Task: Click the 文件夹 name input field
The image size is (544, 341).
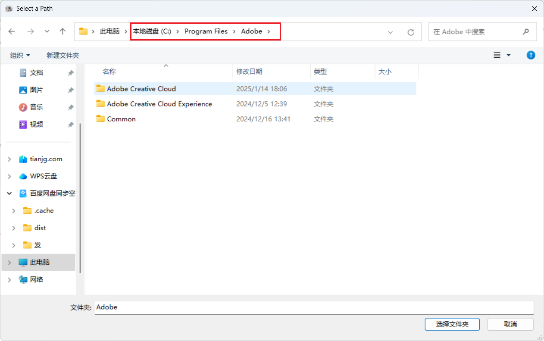Action: (x=314, y=307)
